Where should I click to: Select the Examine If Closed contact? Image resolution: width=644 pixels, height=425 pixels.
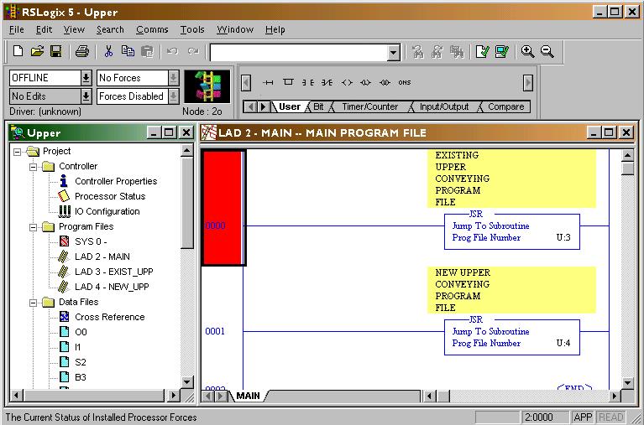tap(308, 82)
